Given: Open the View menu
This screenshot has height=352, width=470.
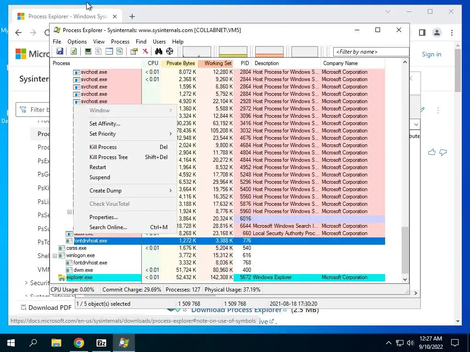Looking at the screenshot, I should 99,42.
